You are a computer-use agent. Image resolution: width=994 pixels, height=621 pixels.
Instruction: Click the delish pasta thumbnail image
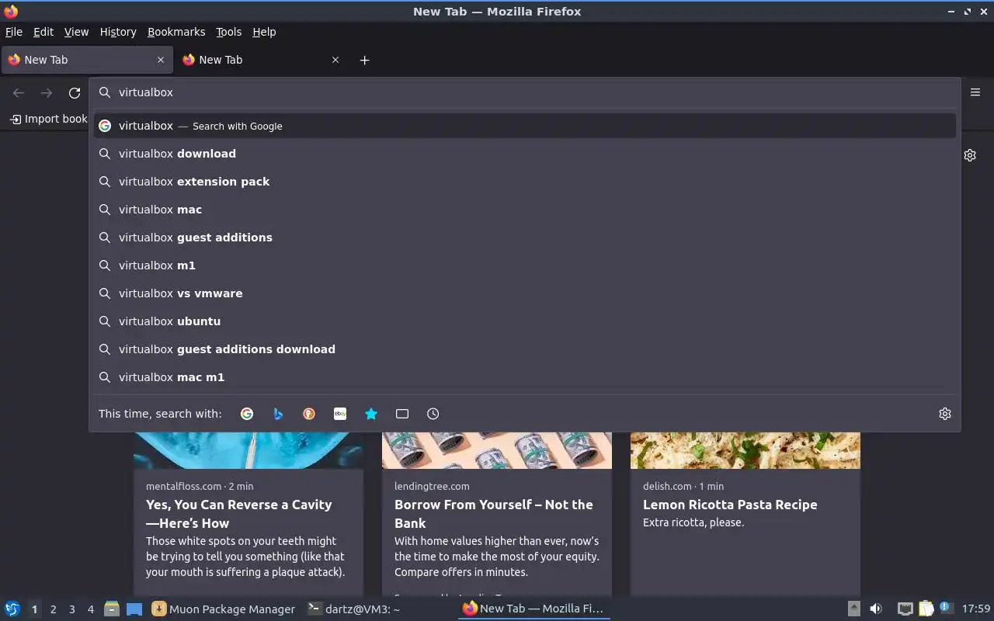[x=745, y=450]
